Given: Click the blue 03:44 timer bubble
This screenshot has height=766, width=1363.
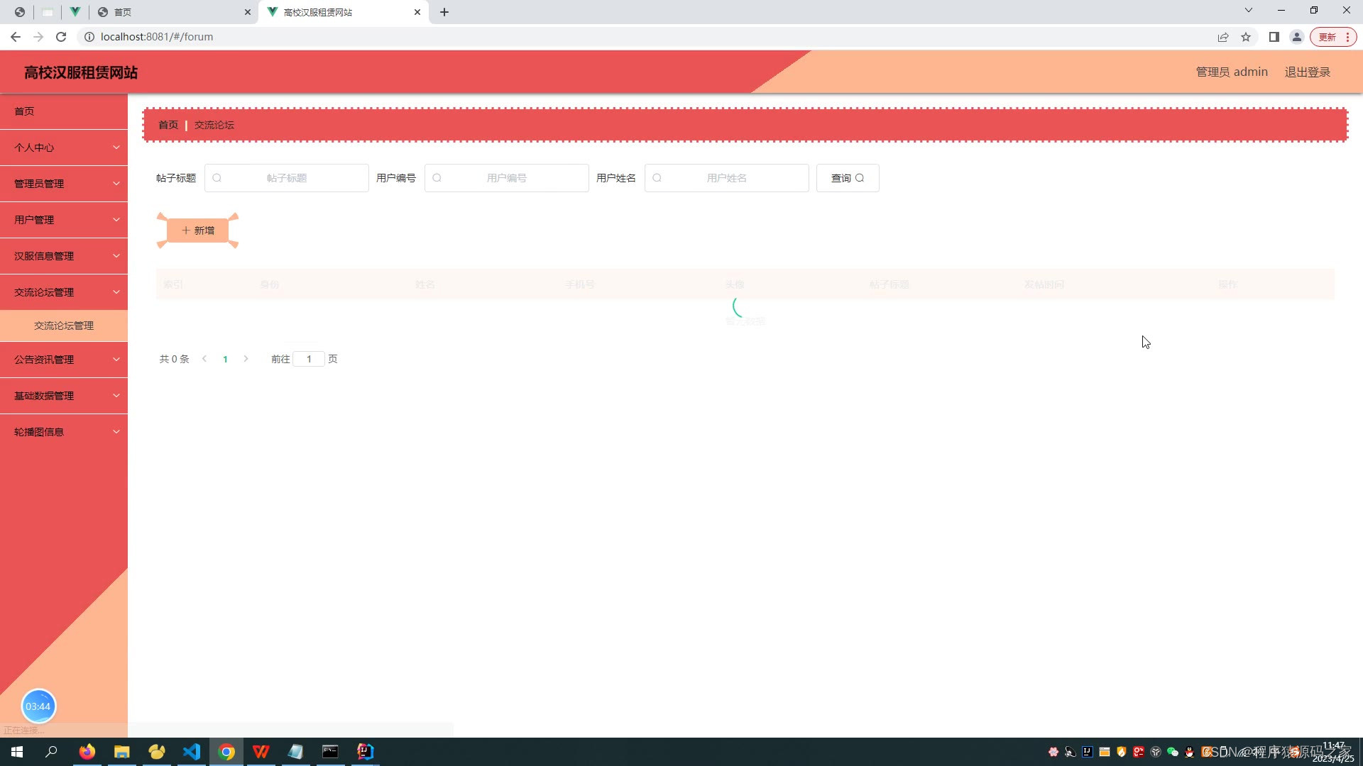Looking at the screenshot, I should pos(38,706).
